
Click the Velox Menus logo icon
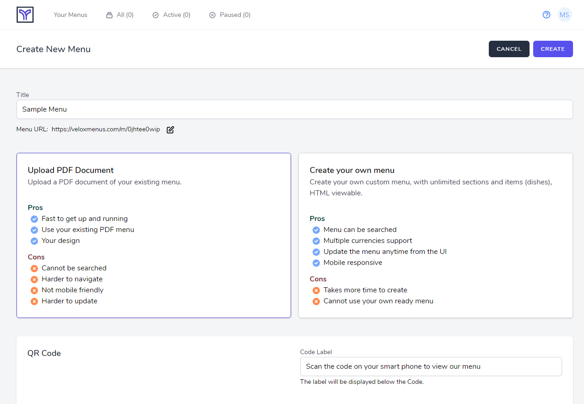(x=25, y=14)
